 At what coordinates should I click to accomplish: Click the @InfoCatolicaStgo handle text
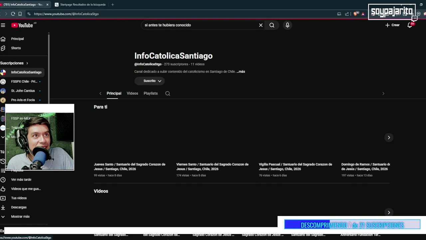[x=148, y=64]
